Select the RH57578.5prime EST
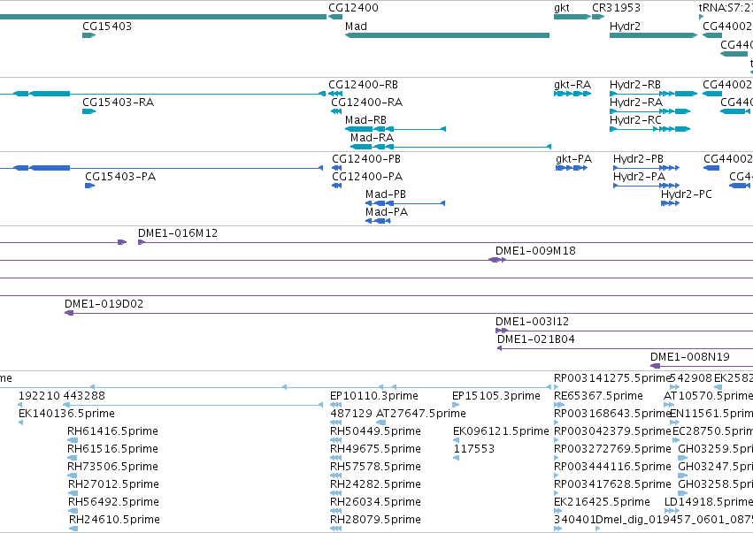The height and width of the screenshot is (533, 753). [x=335, y=476]
